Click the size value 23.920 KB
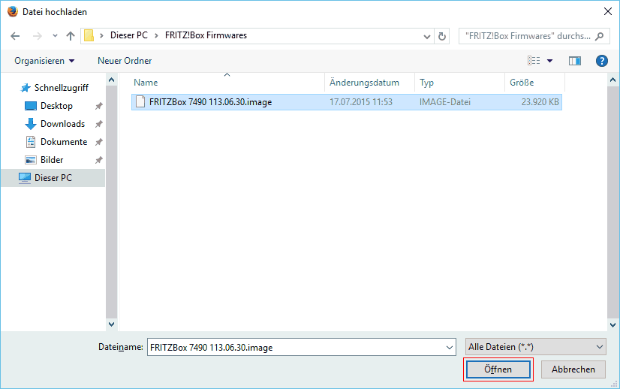Image resolution: width=620 pixels, height=389 pixels. (x=540, y=102)
